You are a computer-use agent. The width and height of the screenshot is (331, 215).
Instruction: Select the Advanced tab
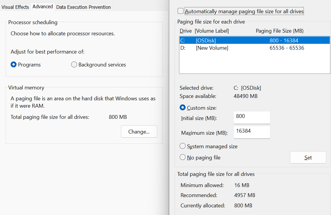(43, 6)
